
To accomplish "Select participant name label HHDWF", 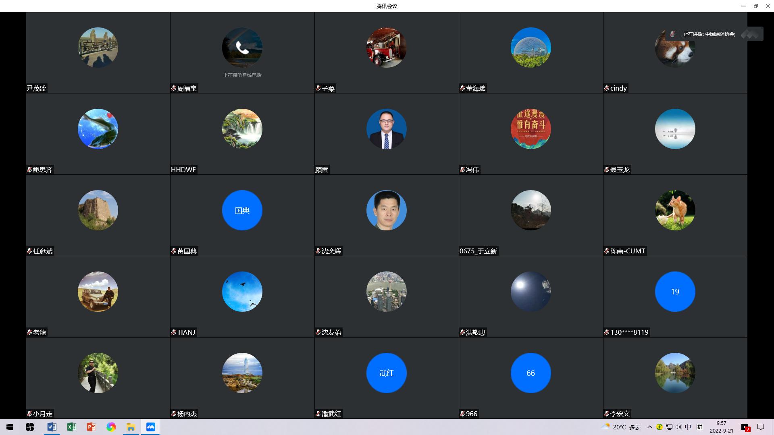I will 183,170.
